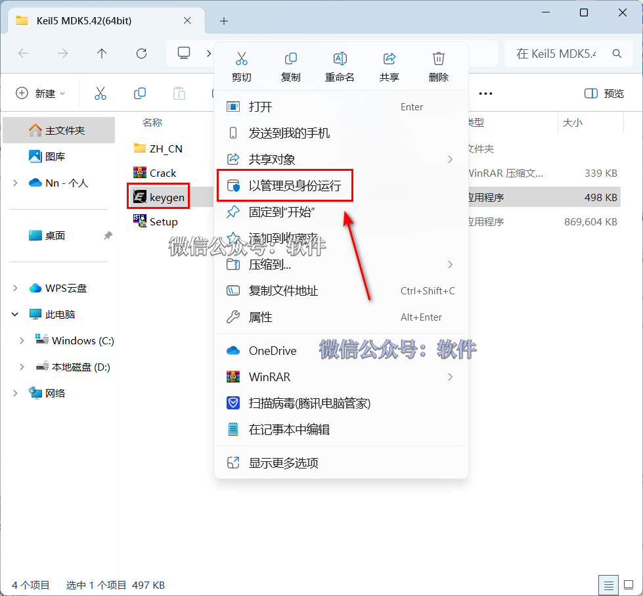Image resolution: width=643 pixels, height=596 pixels.
Task: Collapse the 此电脑 tree node
Action: [15, 315]
